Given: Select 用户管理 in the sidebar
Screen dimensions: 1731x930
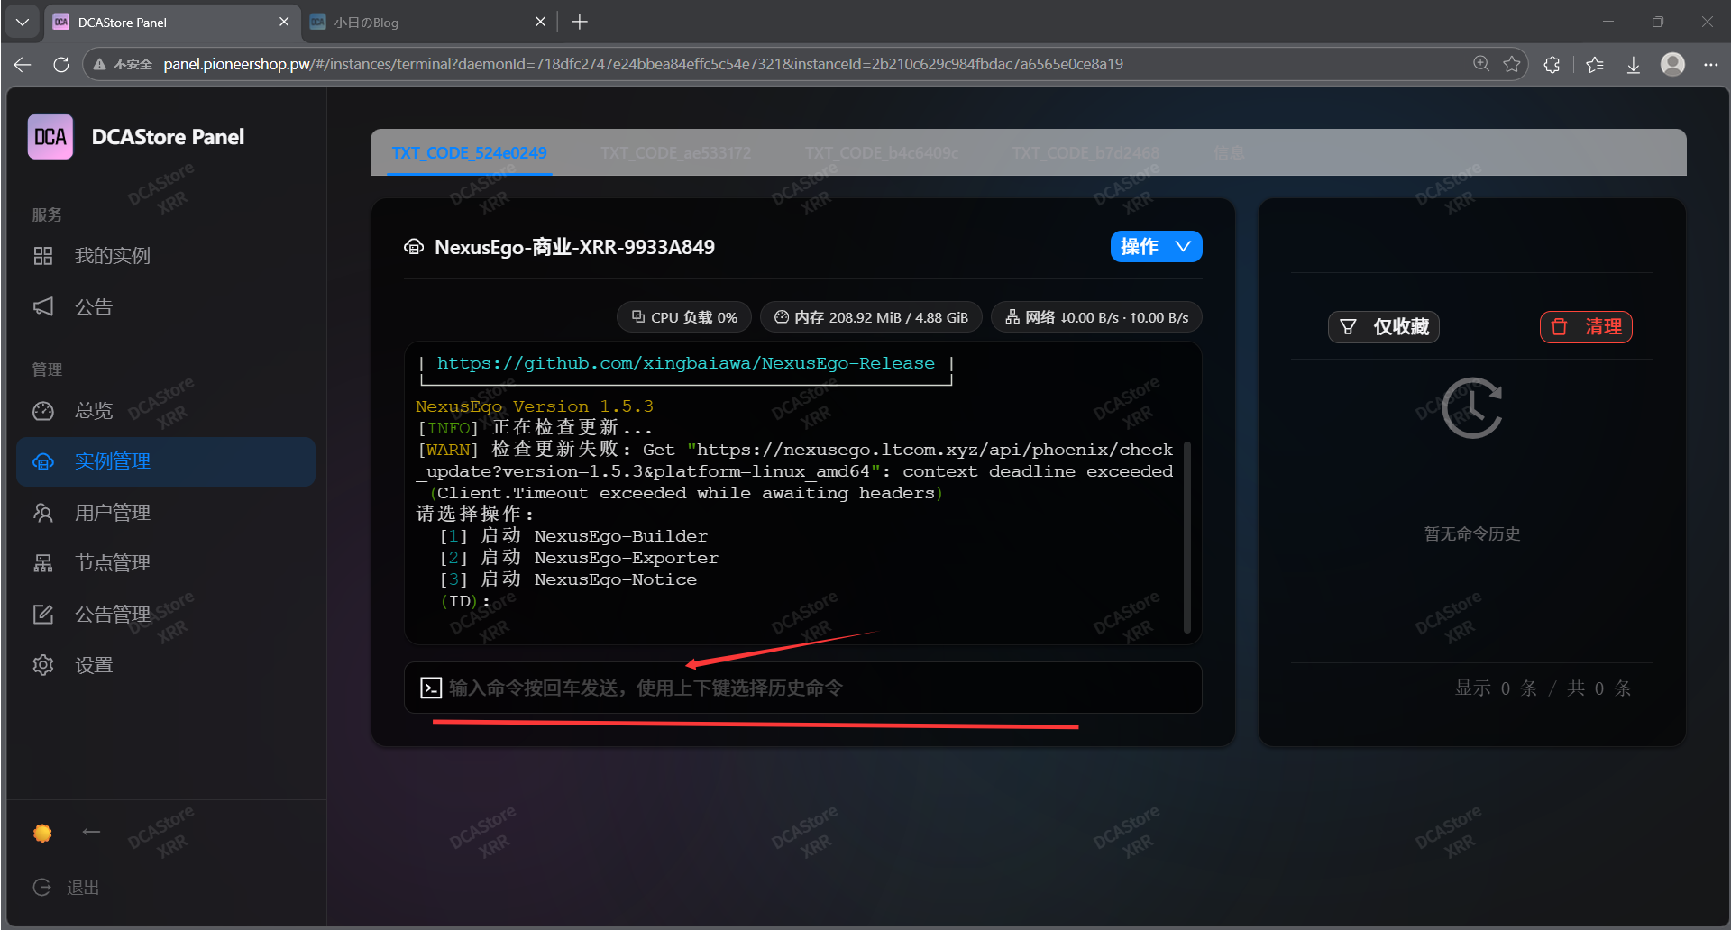Looking at the screenshot, I should (112, 513).
